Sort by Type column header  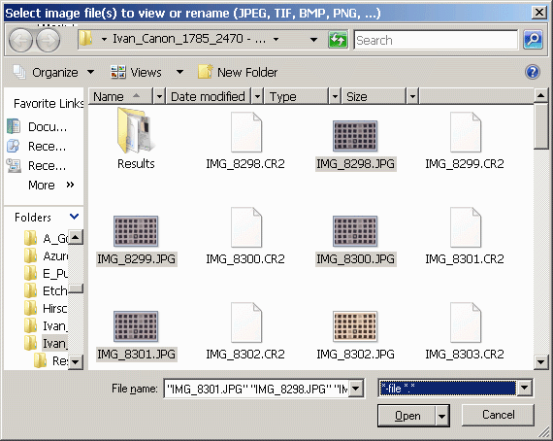coord(296,96)
